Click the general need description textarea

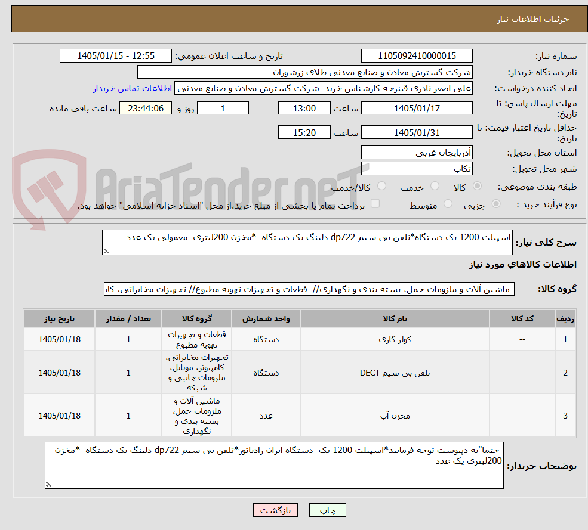[x=307, y=242]
